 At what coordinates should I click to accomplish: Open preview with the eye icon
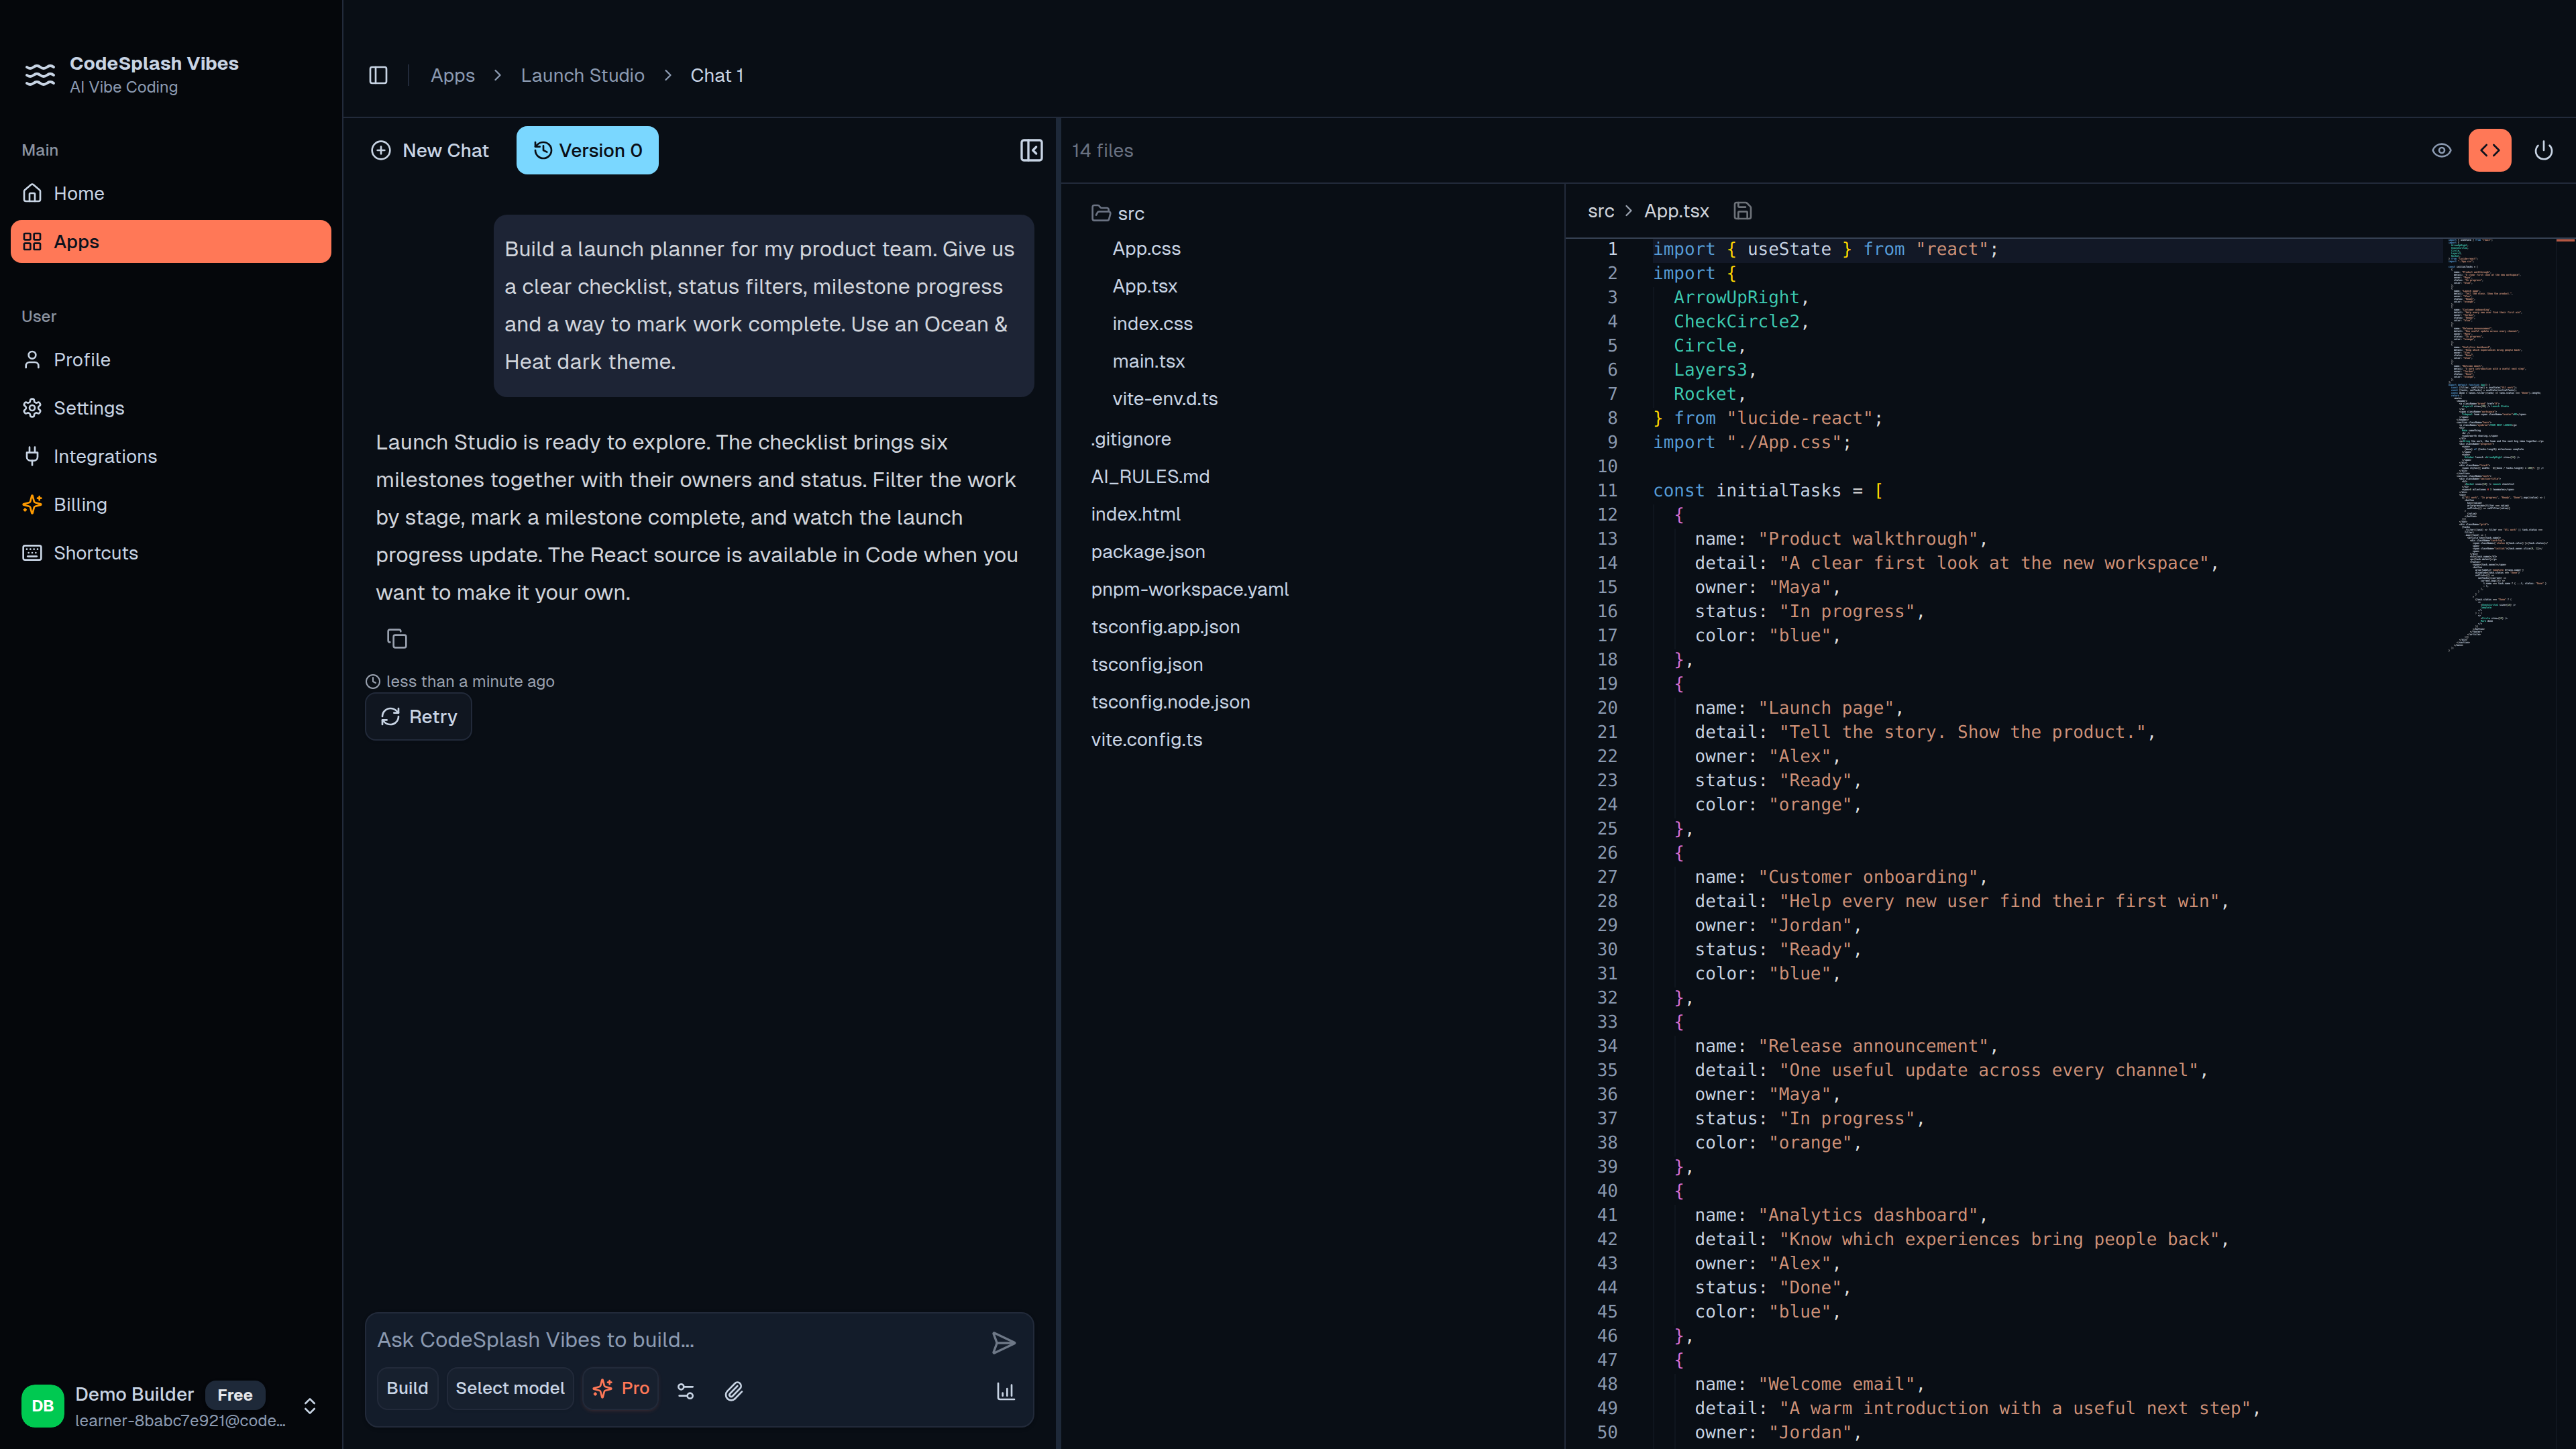tap(2441, 150)
